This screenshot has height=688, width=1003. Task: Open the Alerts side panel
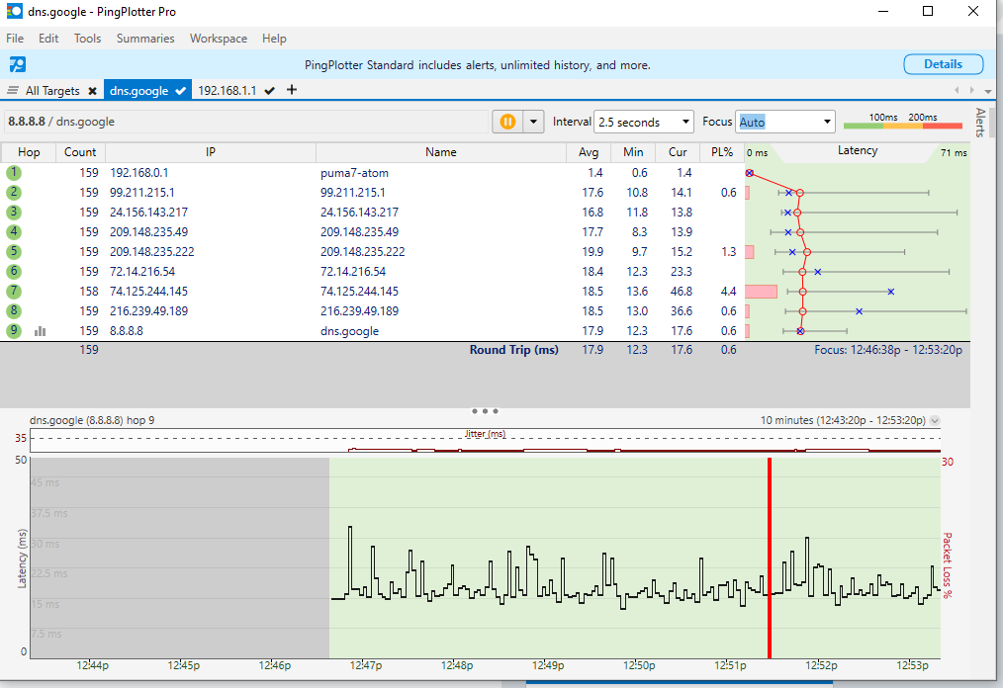pyautogui.click(x=980, y=122)
